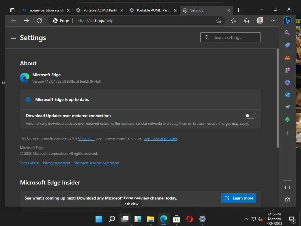Open Widgets on the taskbar

coord(138,219)
